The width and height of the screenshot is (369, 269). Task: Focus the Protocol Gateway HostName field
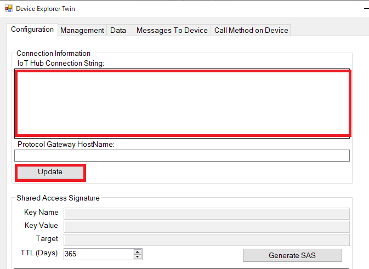tap(182, 156)
